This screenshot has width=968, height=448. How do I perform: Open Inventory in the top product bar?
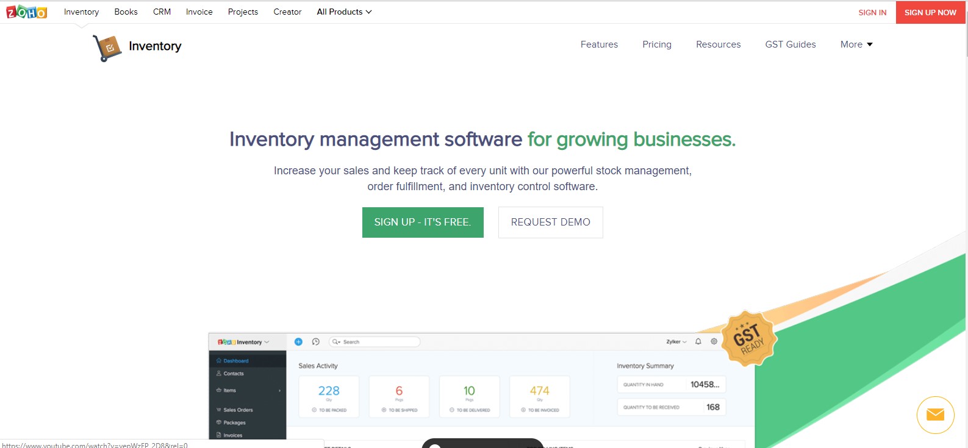(x=81, y=12)
